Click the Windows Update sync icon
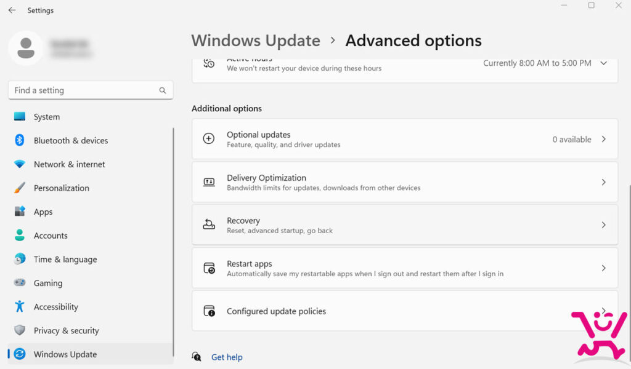Image resolution: width=631 pixels, height=369 pixels. point(19,354)
